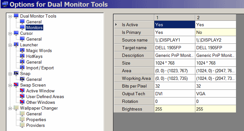Click the Magic Words item icon
The height and width of the screenshot is (131, 244).
point(22,50)
